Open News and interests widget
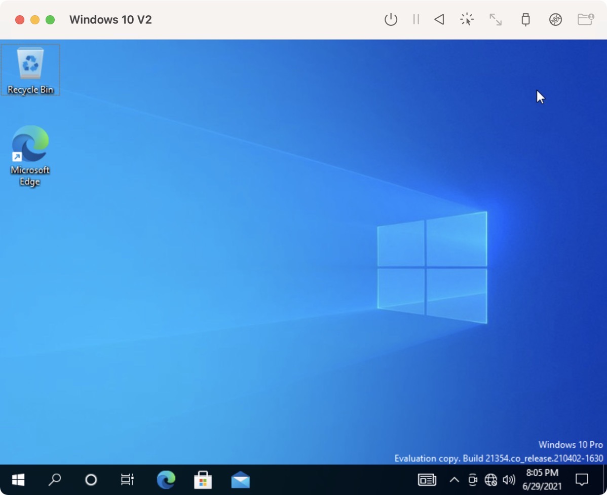607x495 pixels. [427, 479]
